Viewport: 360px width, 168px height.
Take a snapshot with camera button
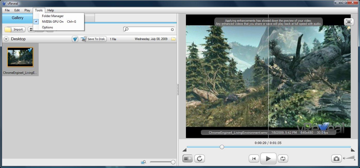(x=336, y=158)
